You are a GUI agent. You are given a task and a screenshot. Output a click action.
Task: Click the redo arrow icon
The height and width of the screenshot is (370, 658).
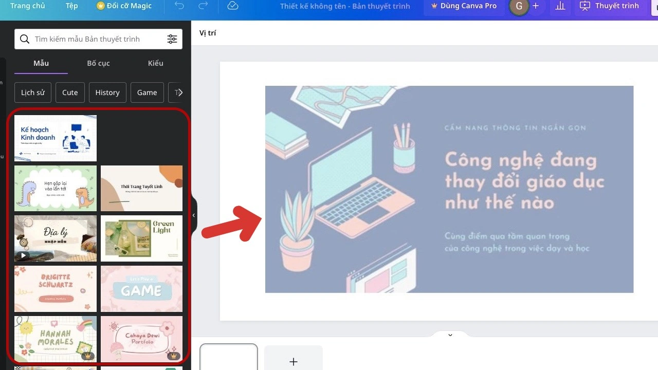pyautogui.click(x=203, y=6)
